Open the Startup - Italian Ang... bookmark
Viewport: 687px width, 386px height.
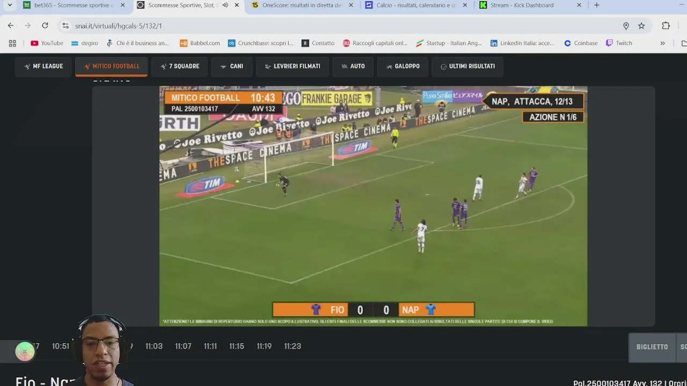[449, 43]
